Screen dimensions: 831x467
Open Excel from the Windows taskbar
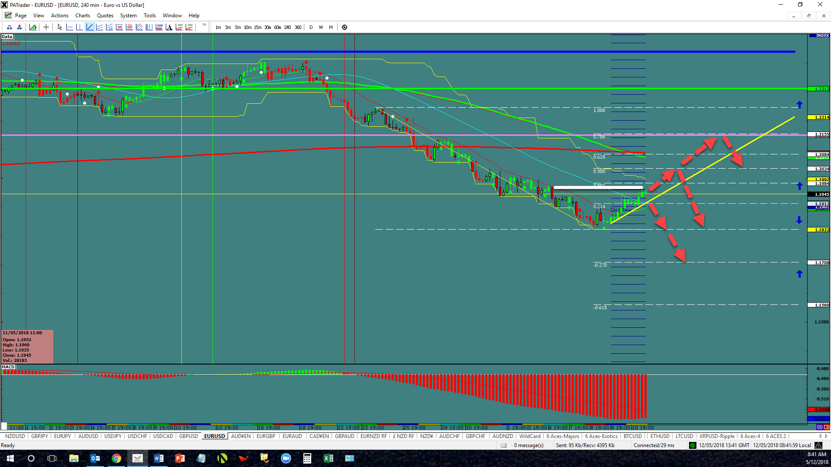pos(328,458)
